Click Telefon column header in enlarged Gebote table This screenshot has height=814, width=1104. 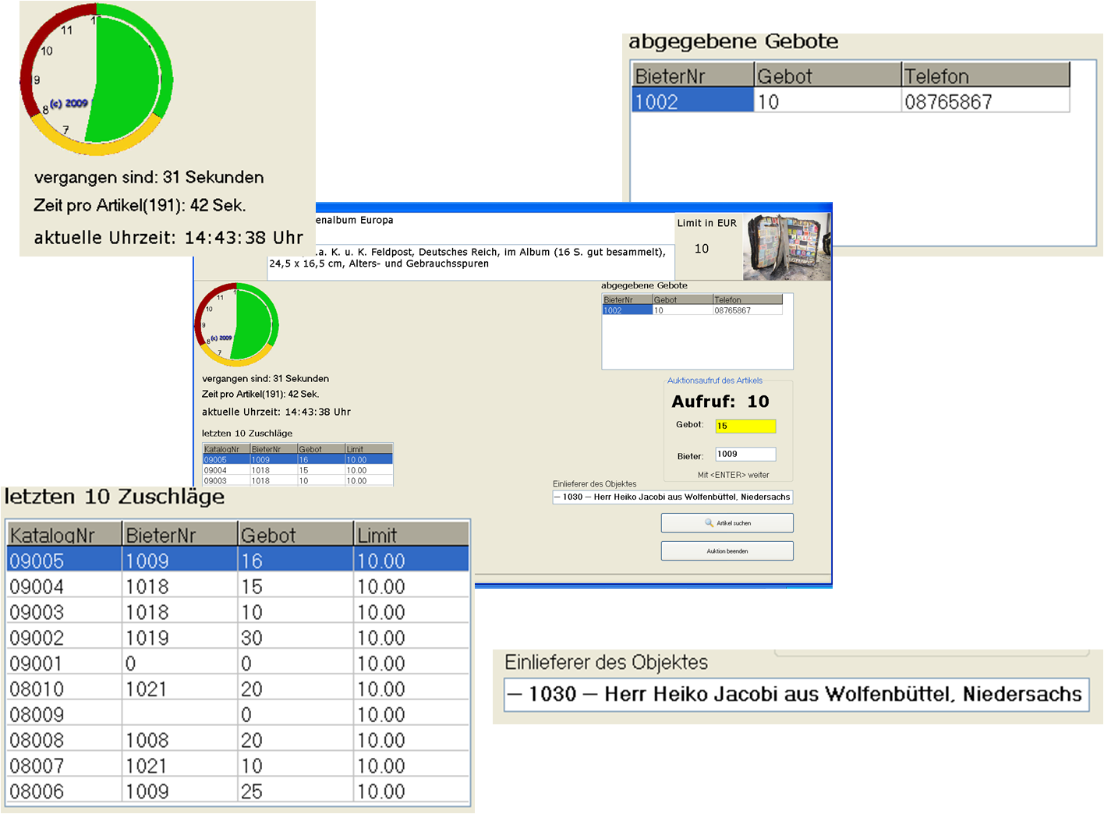(x=985, y=76)
